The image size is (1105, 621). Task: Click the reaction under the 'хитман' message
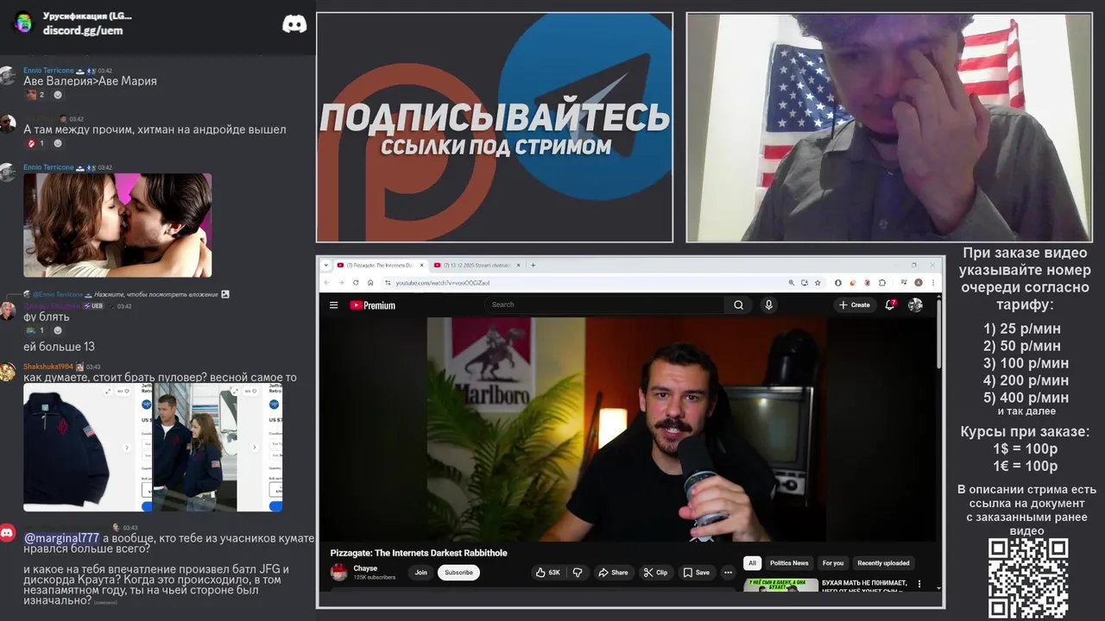(x=34, y=143)
